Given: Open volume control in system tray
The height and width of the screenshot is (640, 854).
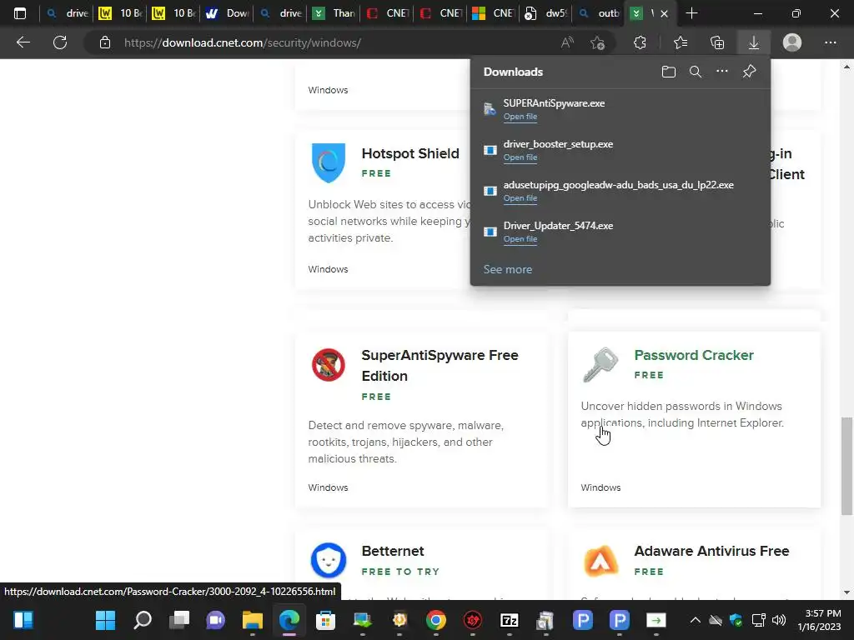Looking at the screenshot, I should (x=780, y=620).
